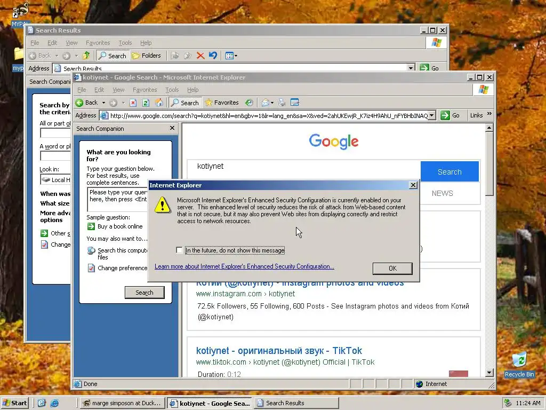
Task: Switch to 'marge simposon at Duck...' taskbar window
Action: click(122, 403)
